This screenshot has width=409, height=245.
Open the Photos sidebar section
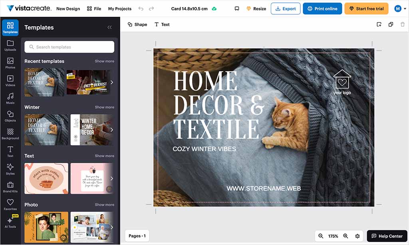pos(10,63)
